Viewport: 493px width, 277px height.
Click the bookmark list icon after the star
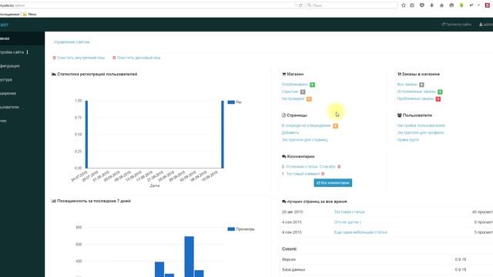[412, 5]
